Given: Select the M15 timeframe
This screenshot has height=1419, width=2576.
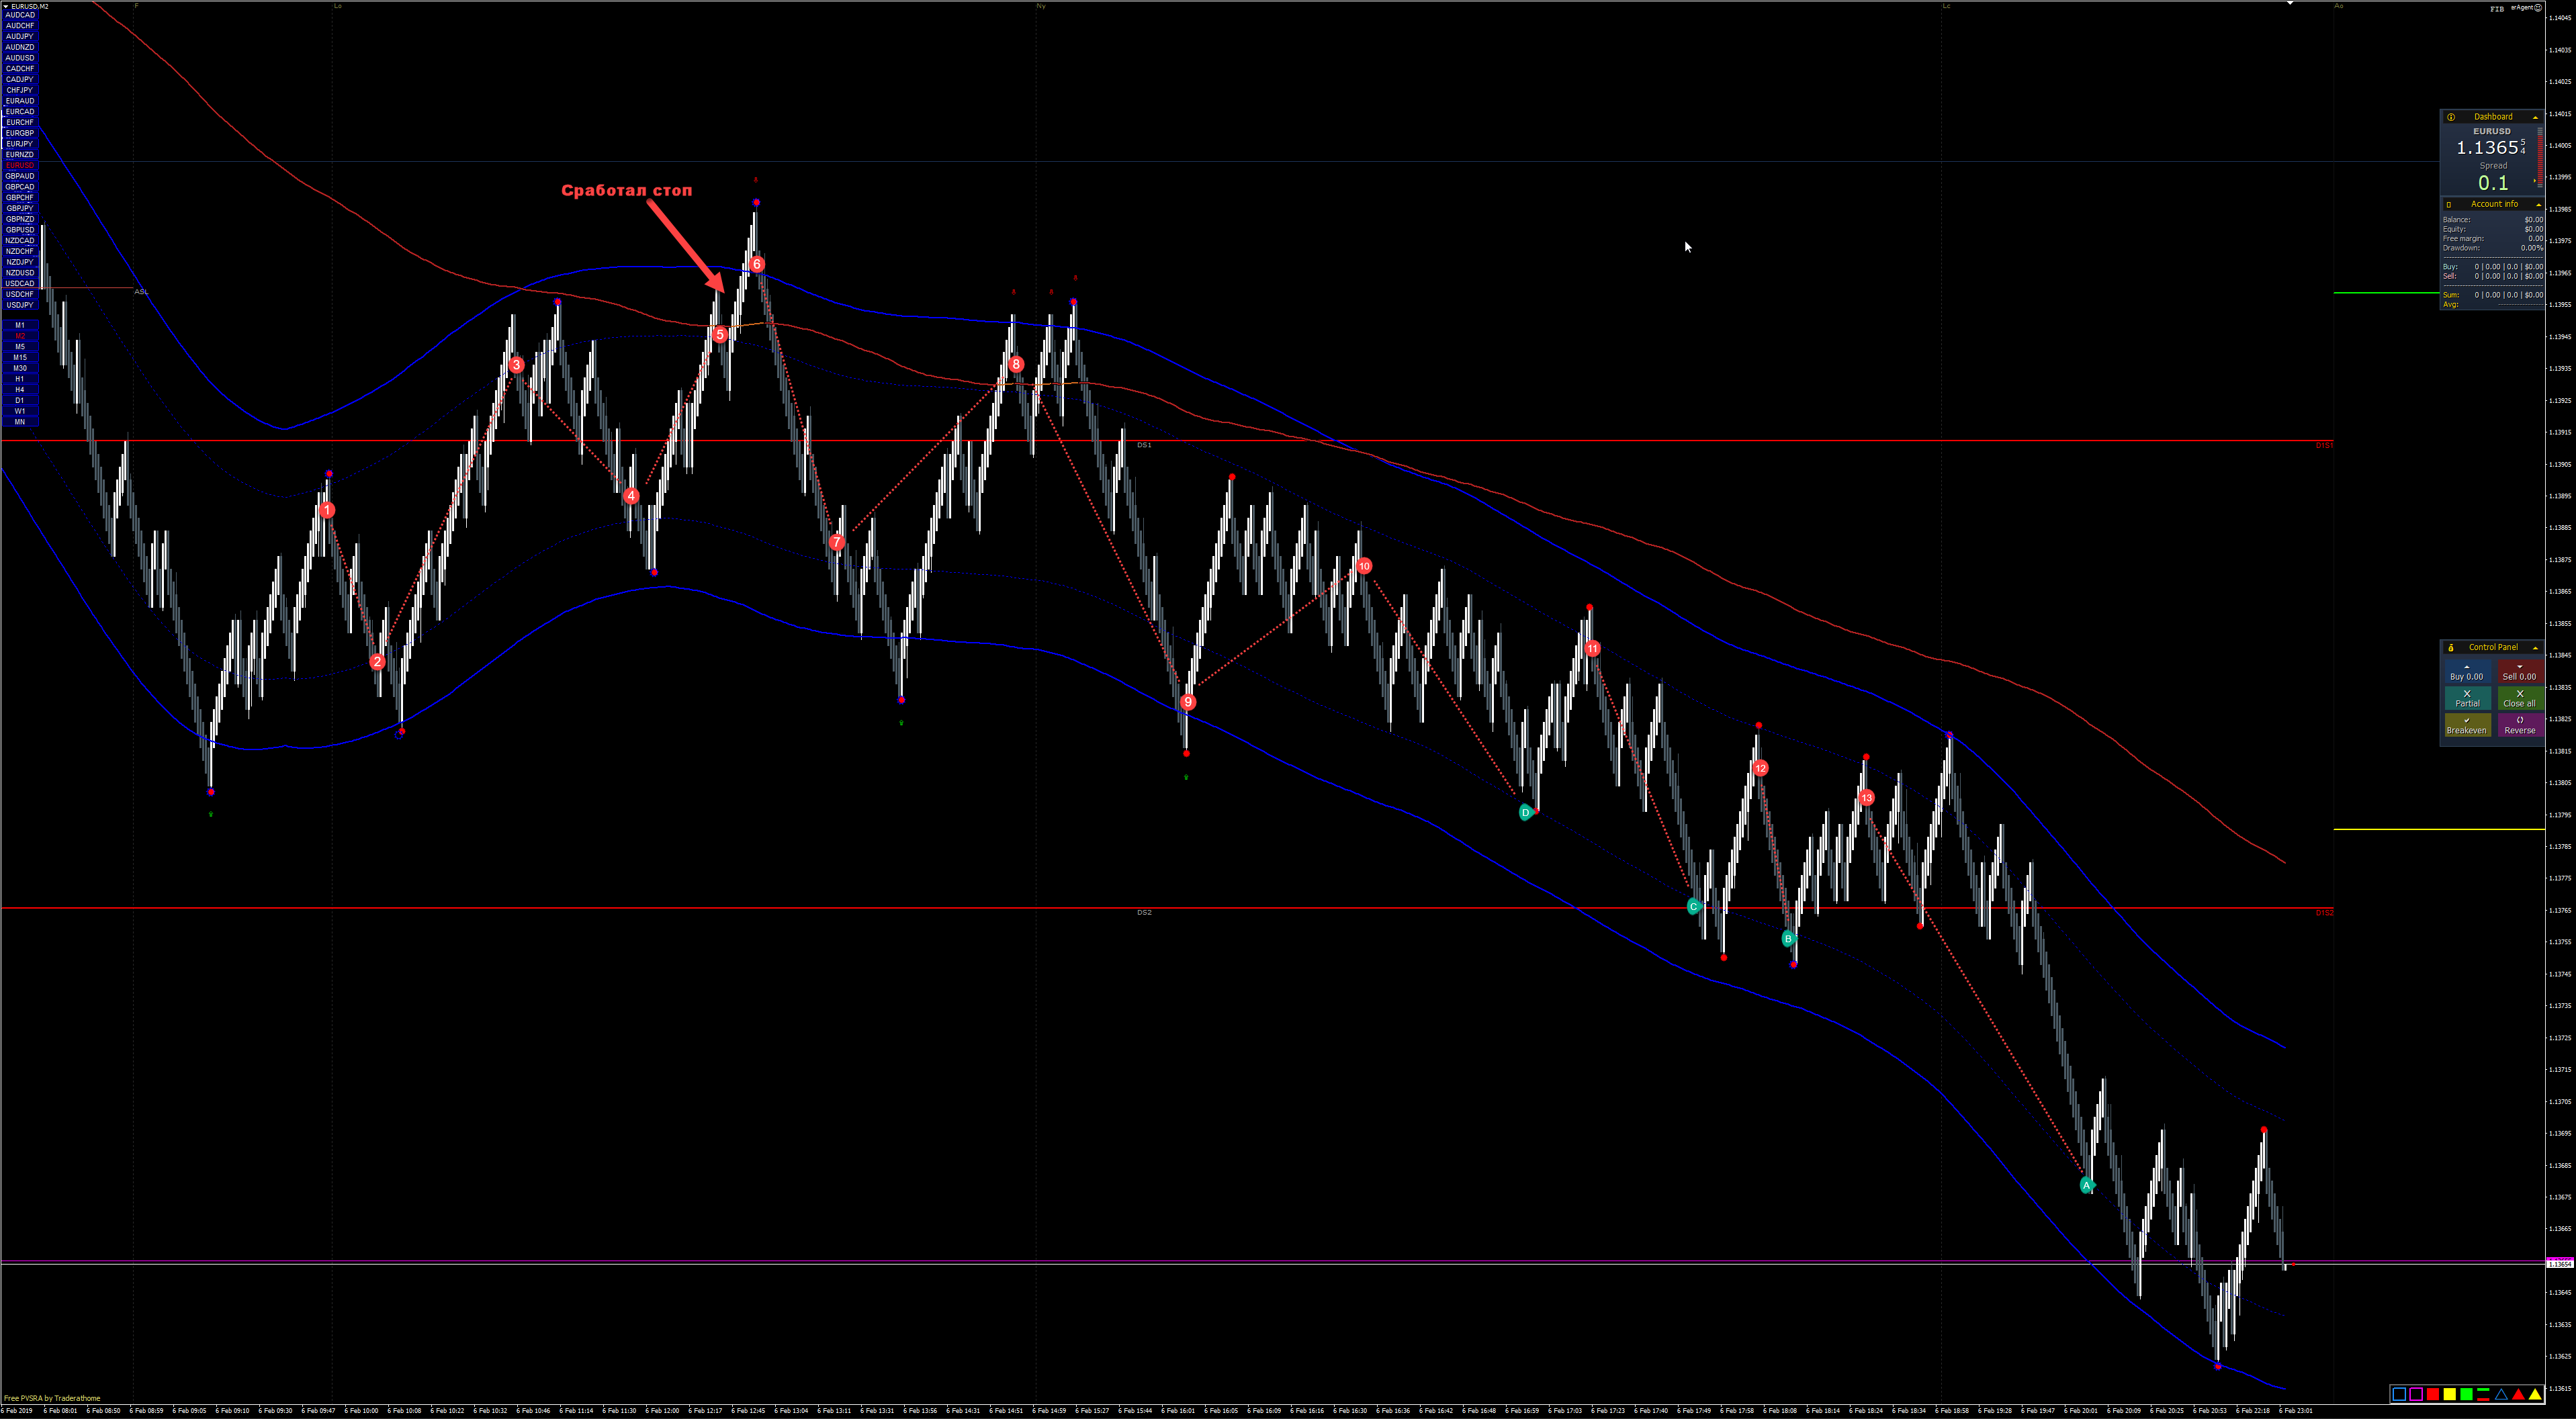Looking at the screenshot, I should [x=20, y=357].
